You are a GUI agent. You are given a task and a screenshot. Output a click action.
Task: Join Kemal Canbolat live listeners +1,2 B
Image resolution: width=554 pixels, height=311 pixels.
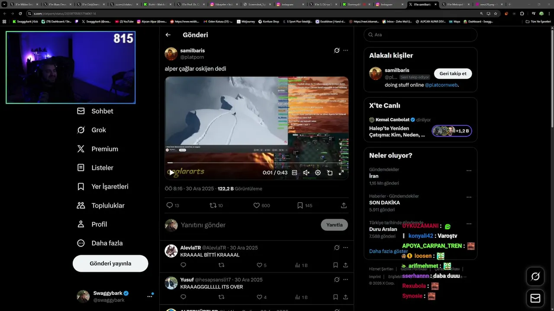451,131
